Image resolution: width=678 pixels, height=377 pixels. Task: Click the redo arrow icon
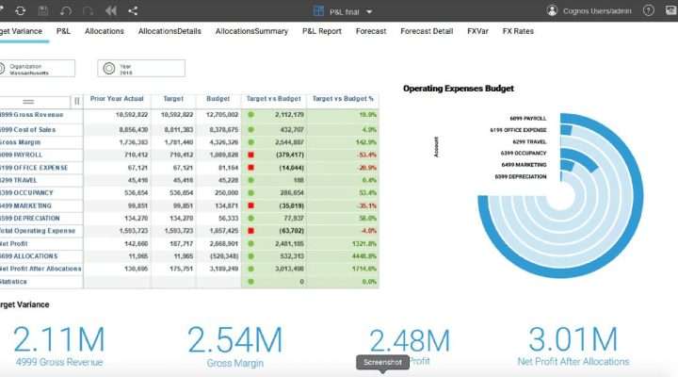tap(89, 10)
